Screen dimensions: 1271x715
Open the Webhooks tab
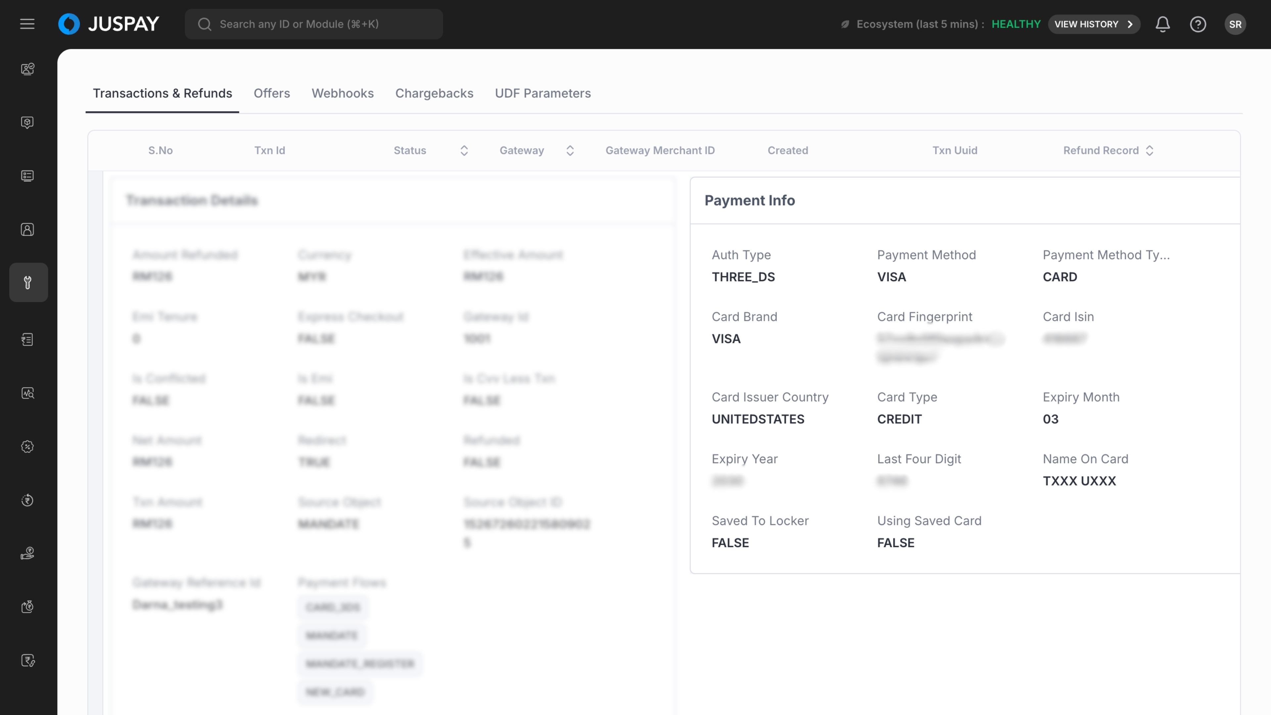point(343,93)
